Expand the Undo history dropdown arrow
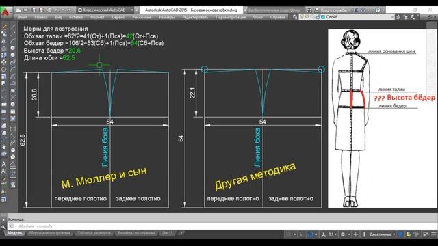 click(62, 10)
